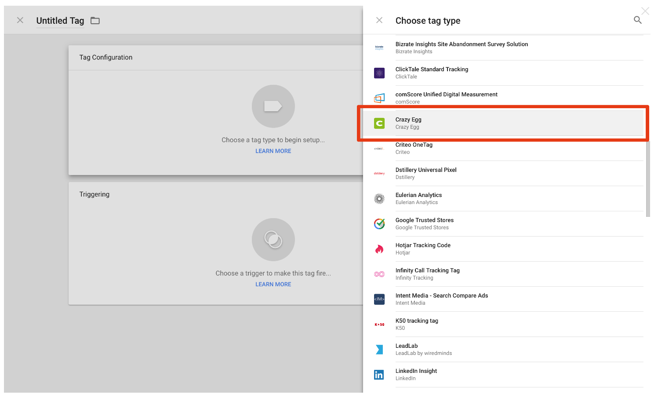Click the LinkedIn logo icon
Screen dimensions: 658x394
[379, 375]
